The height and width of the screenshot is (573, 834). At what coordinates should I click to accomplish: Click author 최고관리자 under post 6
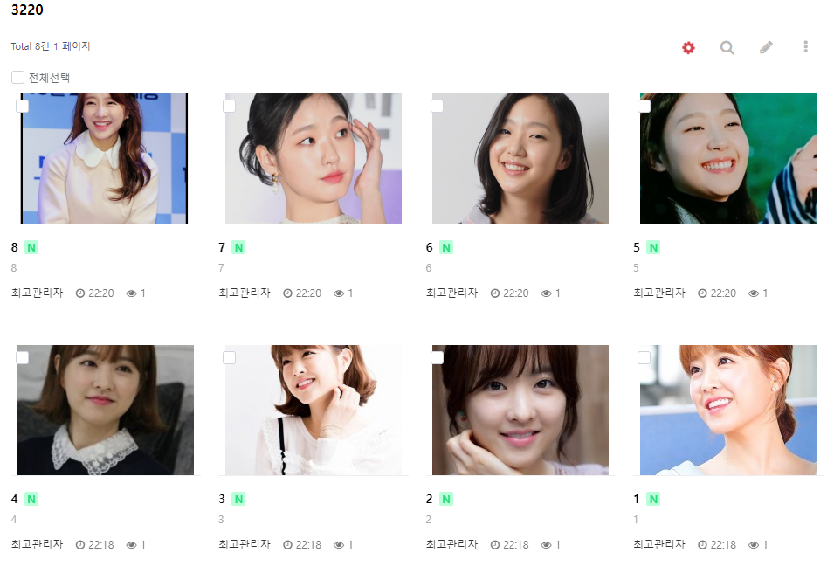[x=451, y=293]
